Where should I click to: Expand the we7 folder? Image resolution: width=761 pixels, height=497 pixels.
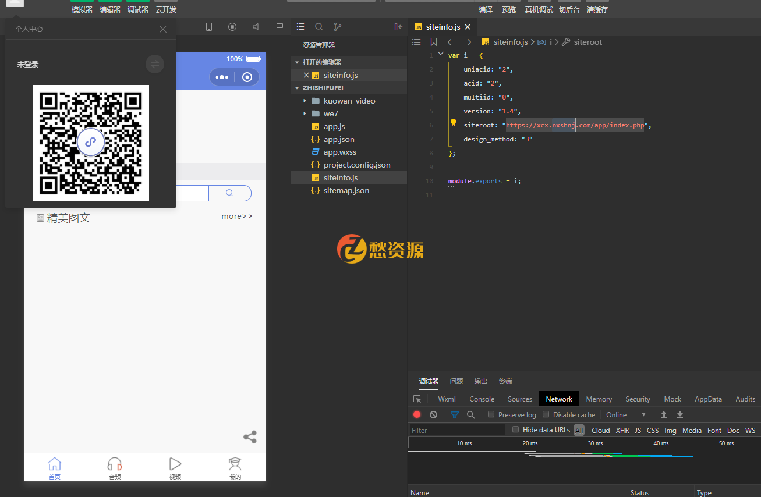(331, 113)
